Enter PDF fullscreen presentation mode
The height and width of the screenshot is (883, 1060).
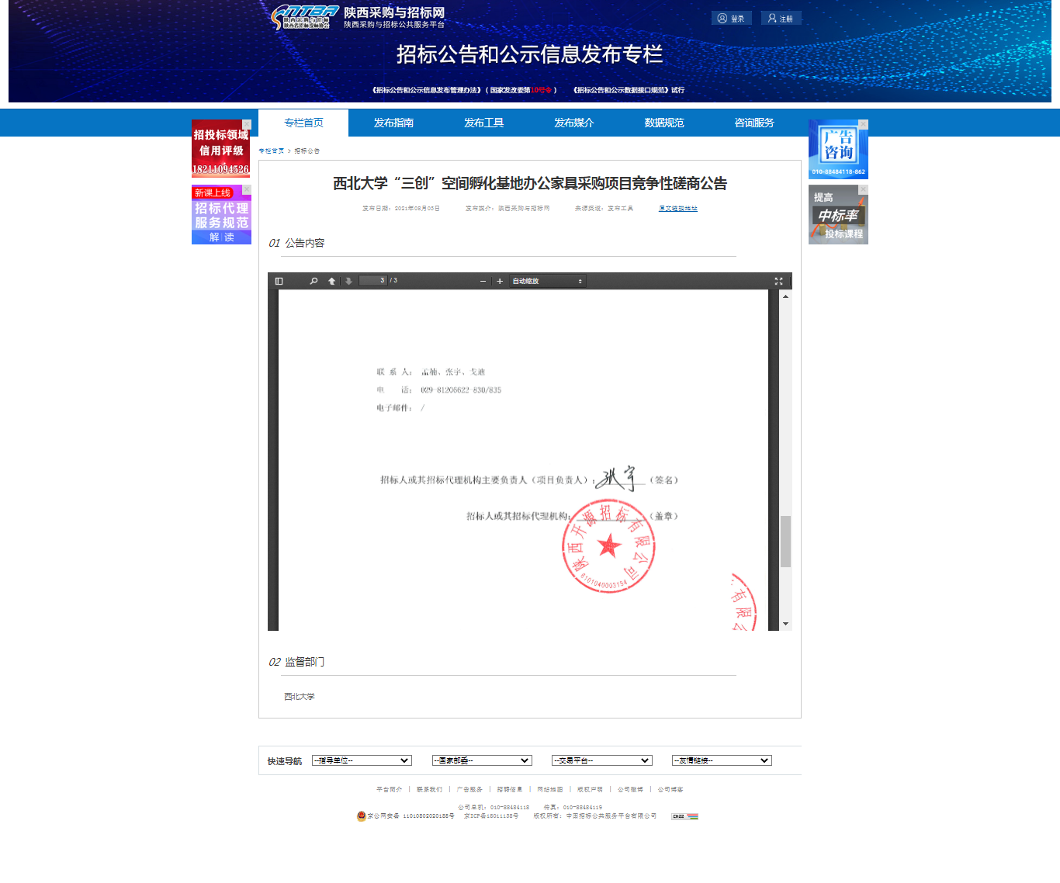pos(778,281)
